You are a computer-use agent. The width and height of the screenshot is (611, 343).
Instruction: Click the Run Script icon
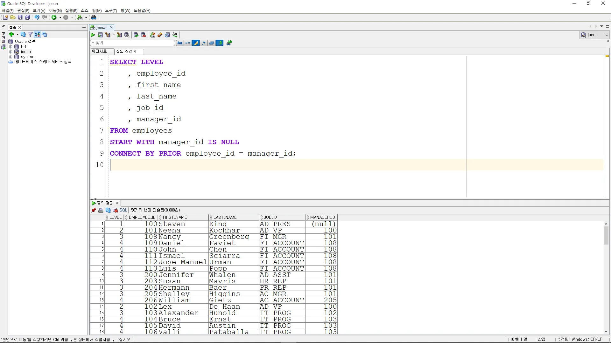101,35
